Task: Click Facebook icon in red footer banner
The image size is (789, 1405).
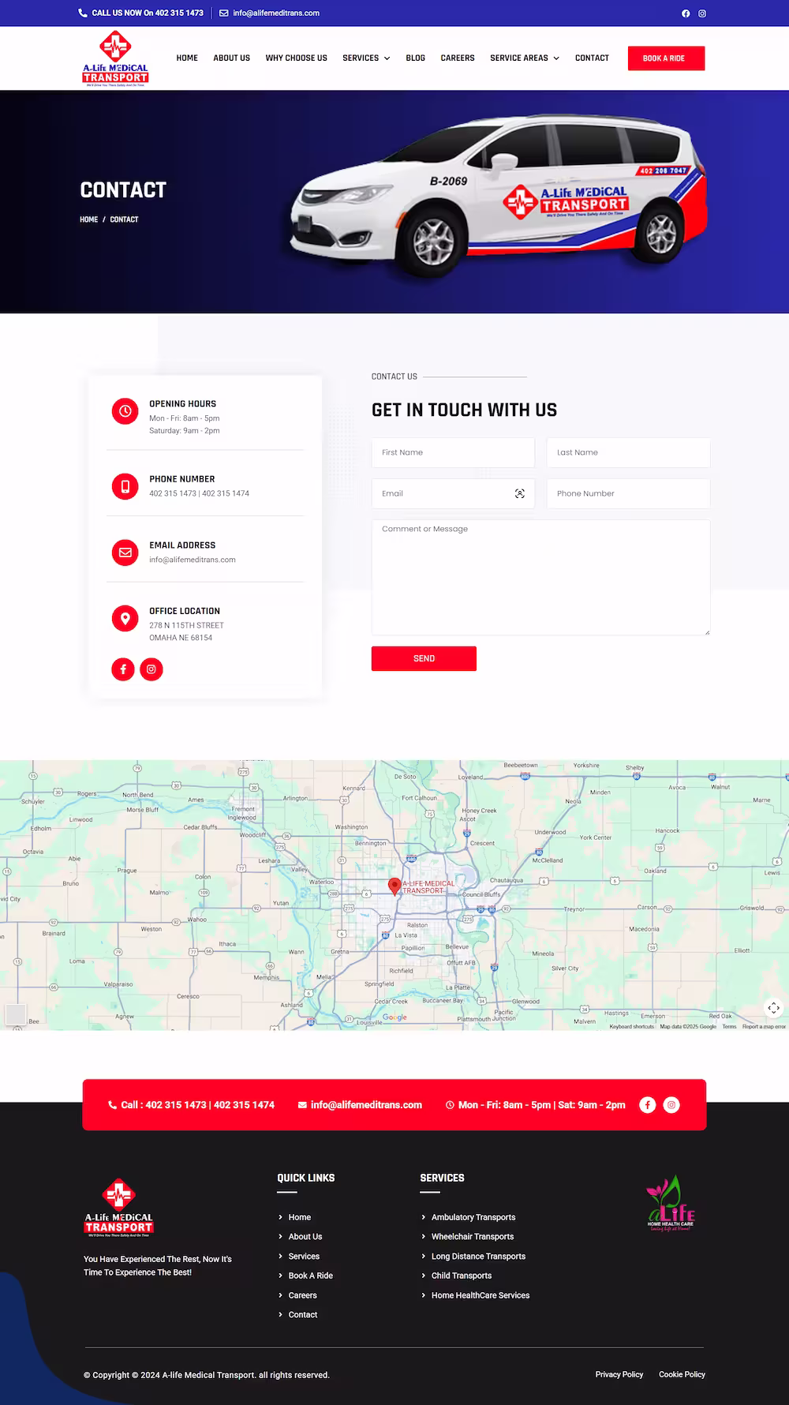Action: tap(648, 1105)
